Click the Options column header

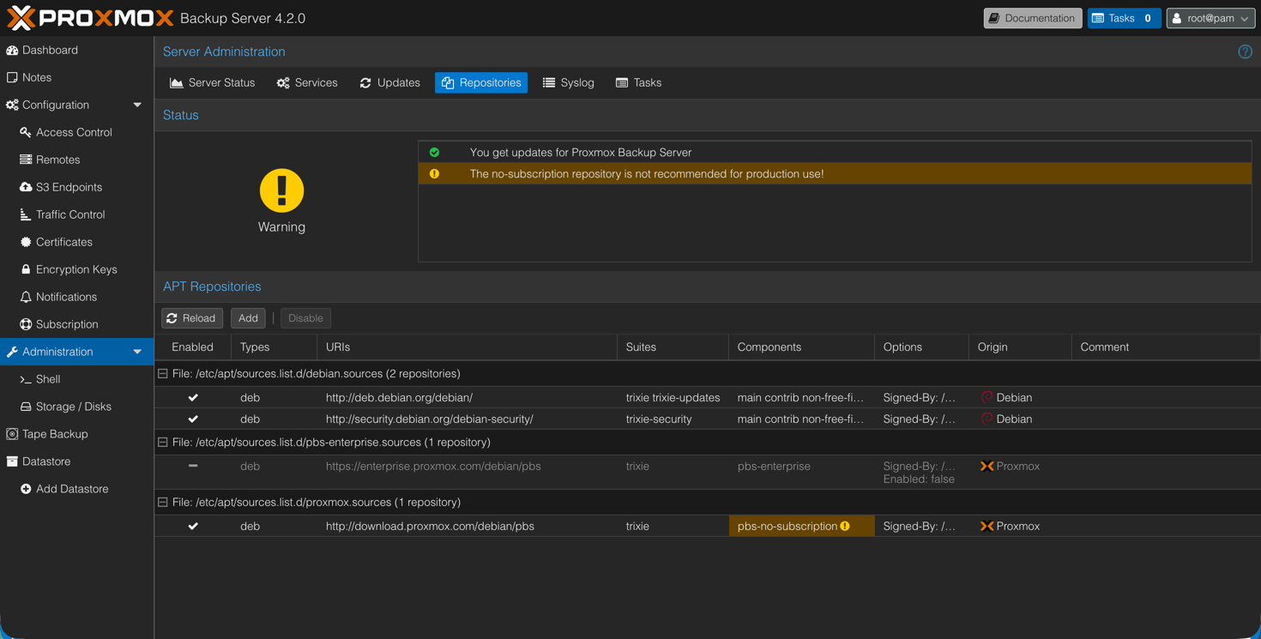[922, 347]
